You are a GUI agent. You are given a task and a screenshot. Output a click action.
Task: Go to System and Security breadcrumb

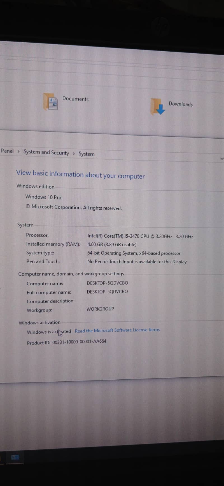[x=46, y=152]
